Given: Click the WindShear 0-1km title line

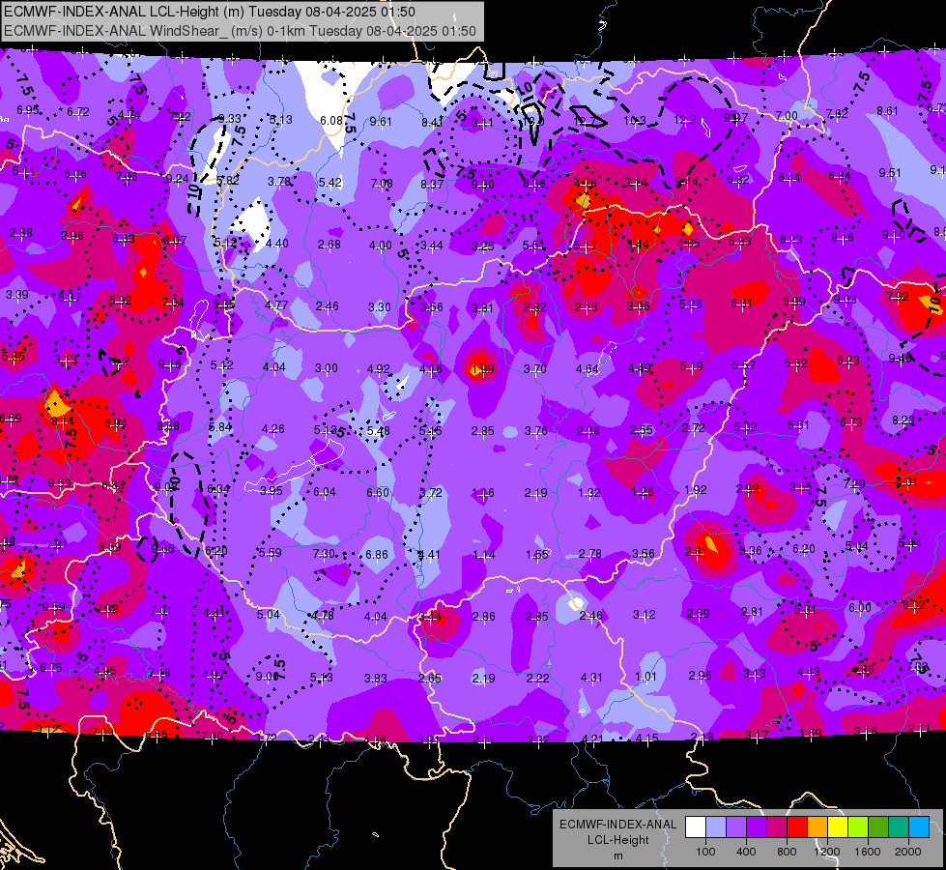Looking at the screenshot, I should [x=240, y=31].
